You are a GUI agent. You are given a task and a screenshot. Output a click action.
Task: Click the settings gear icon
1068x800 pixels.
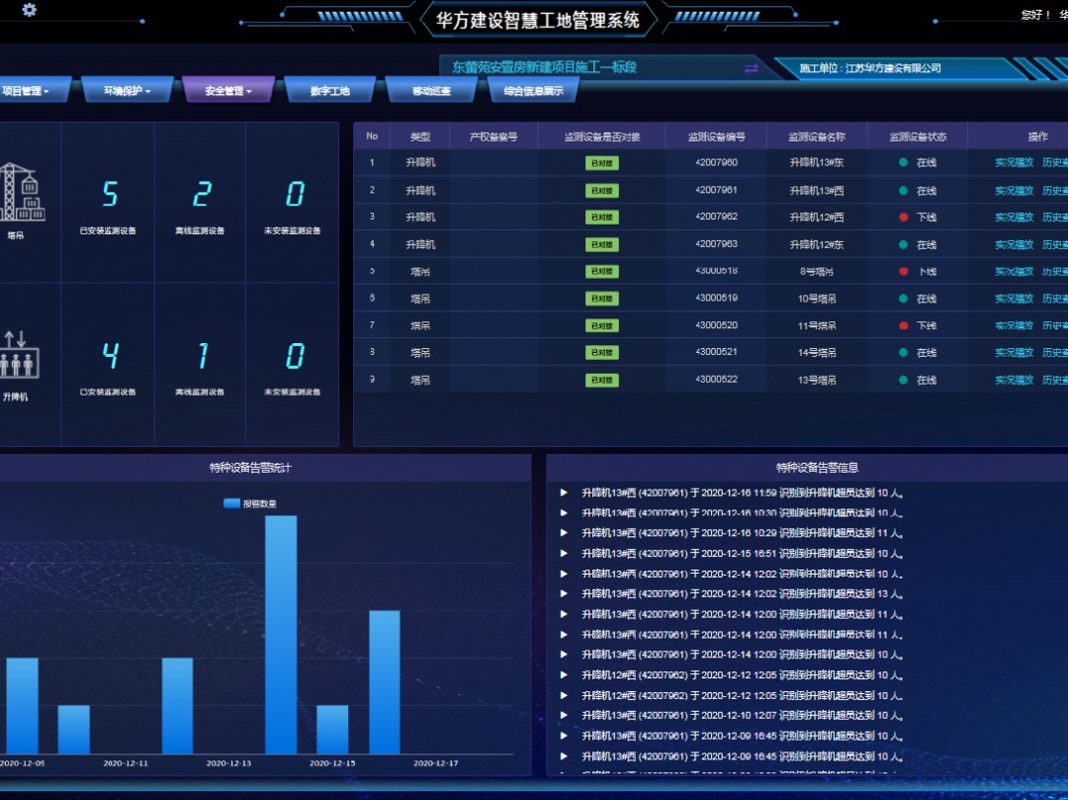(x=30, y=10)
